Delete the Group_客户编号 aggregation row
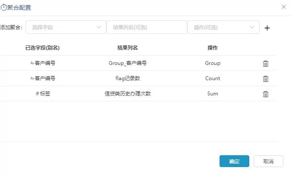Image resolution: width=291 pixels, height=176 pixels. [265, 64]
